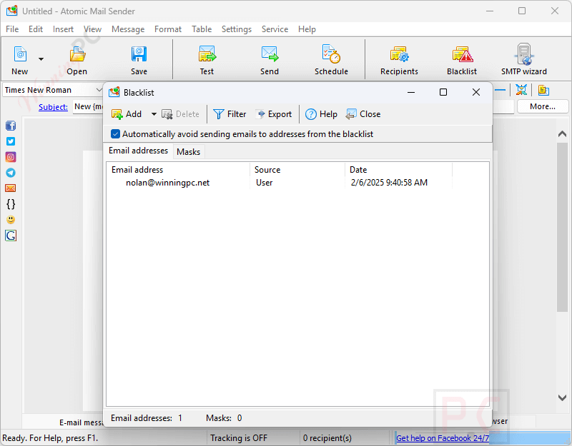Open a file with the Open icon
Image resolution: width=572 pixels, height=446 pixels.
click(77, 60)
